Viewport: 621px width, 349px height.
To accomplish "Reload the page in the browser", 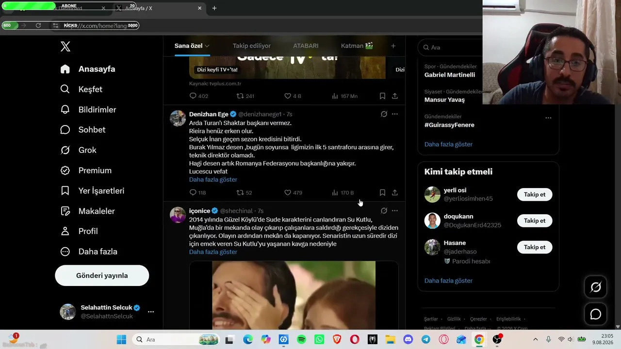I will pyautogui.click(x=38, y=25).
